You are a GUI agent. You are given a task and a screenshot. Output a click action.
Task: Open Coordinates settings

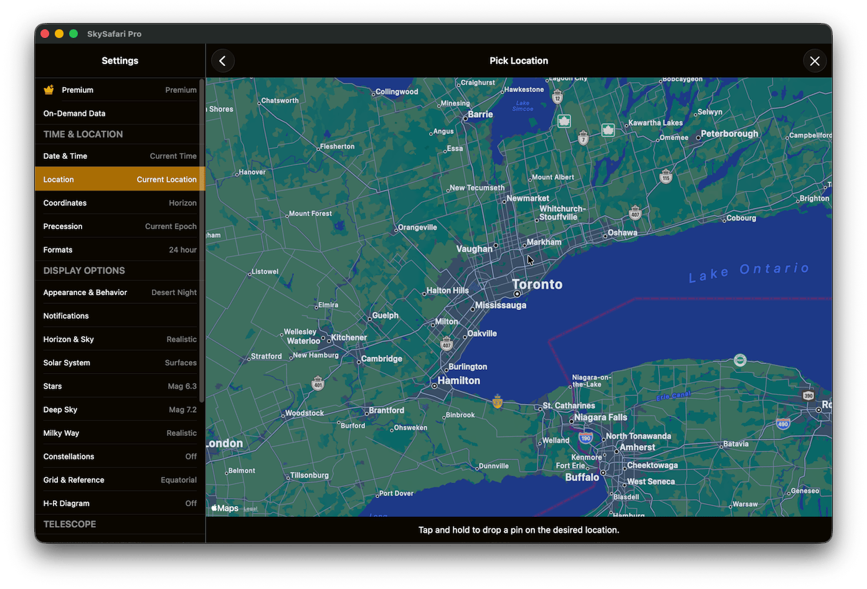coord(120,203)
